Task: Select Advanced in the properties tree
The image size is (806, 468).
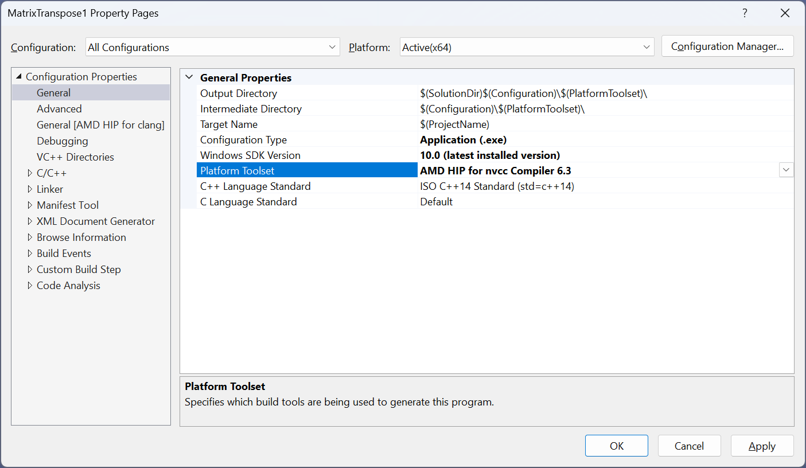Action: (59, 109)
